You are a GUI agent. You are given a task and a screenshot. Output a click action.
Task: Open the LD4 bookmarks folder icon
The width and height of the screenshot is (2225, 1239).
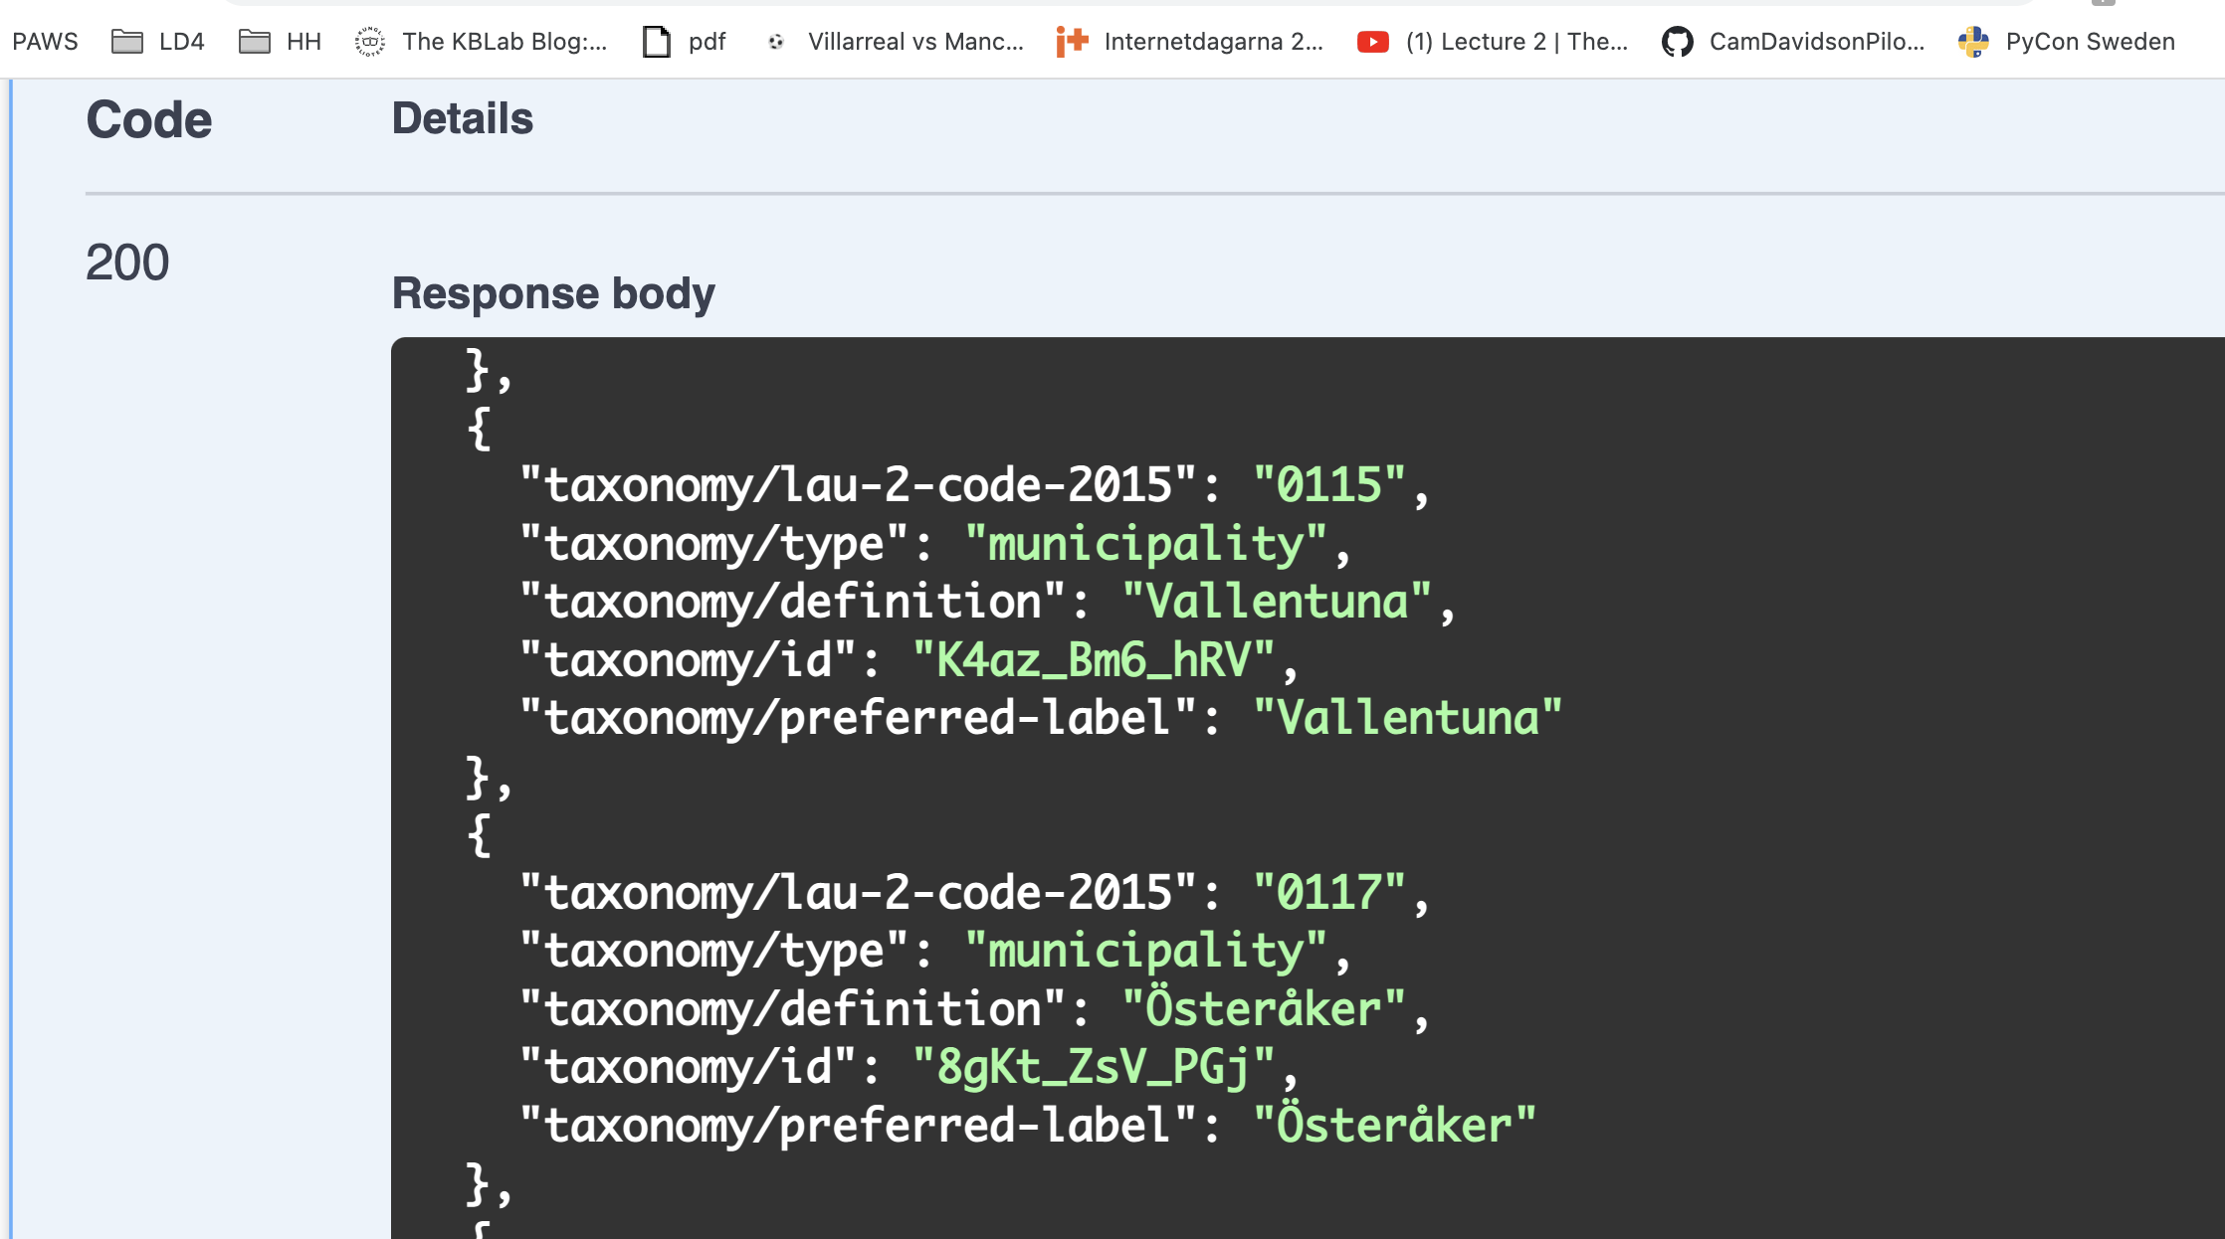126,42
